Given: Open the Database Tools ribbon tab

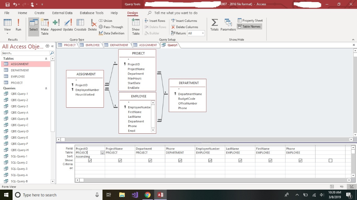Looking at the screenshot, I should 91,12.
